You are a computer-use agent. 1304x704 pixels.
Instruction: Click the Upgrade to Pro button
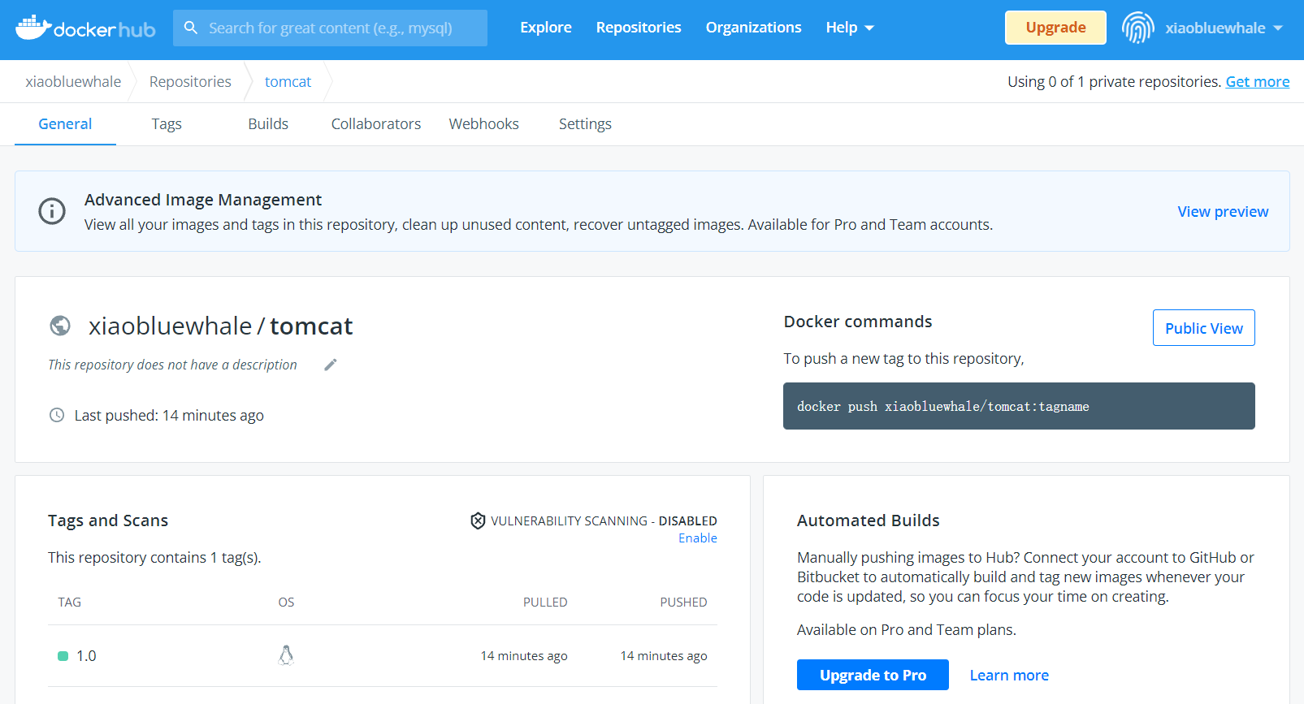tap(873, 675)
